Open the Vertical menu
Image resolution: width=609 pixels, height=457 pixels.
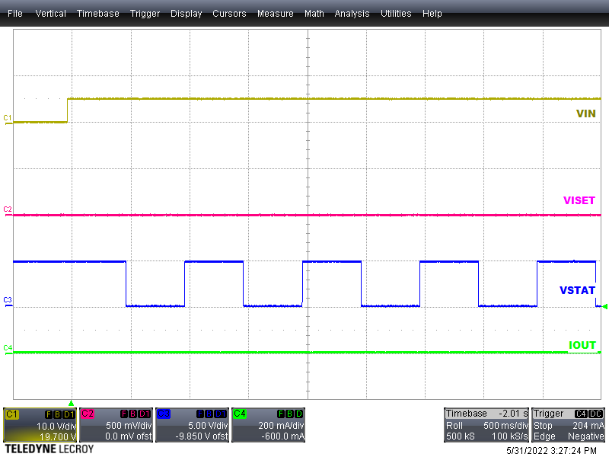[50, 13]
